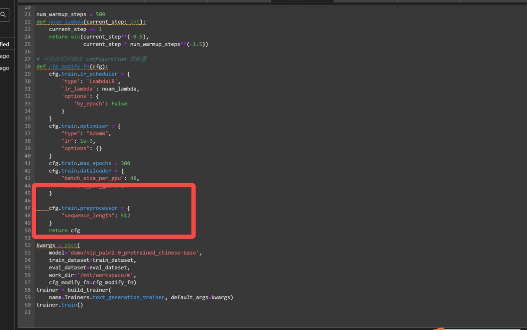
Task: Click the search magnifier icon in left sidebar
Action: 3,15
